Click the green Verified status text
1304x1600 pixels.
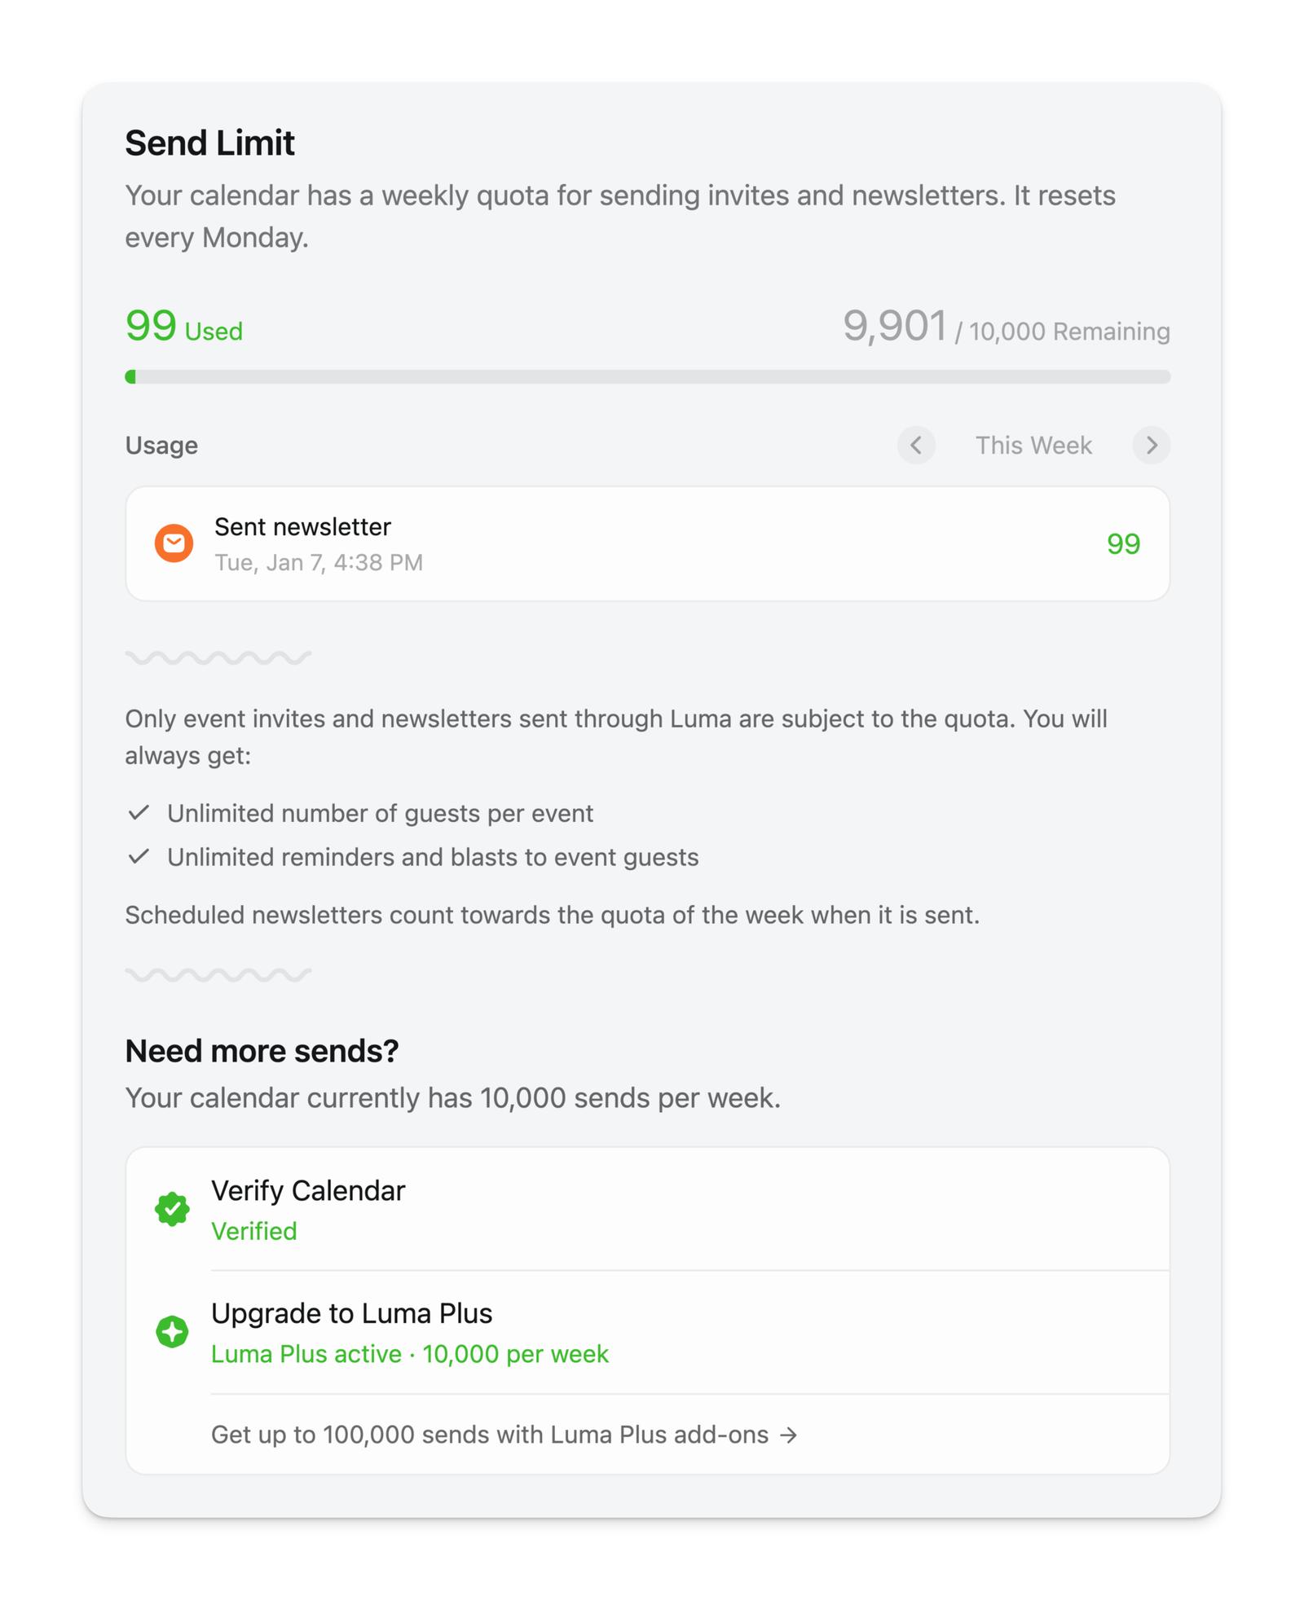click(253, 1231)
